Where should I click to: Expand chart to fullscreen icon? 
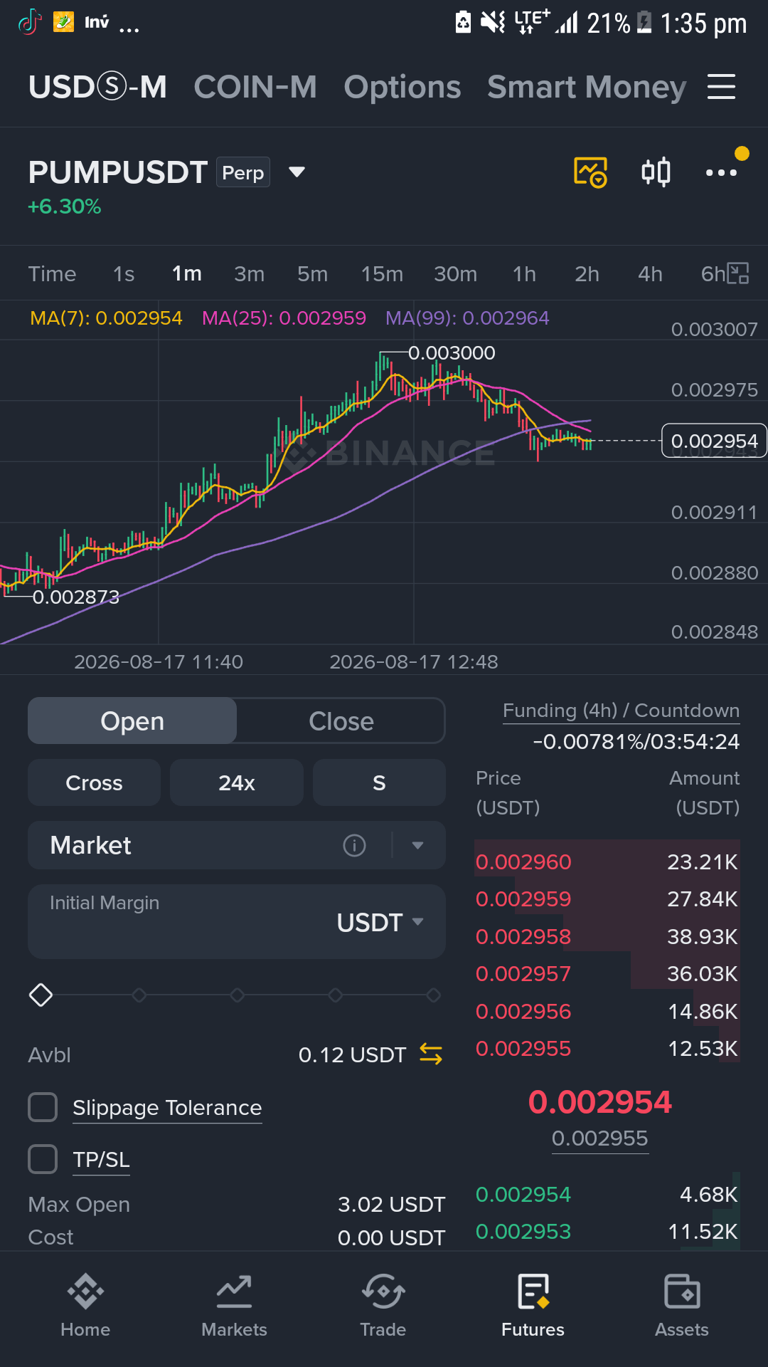(x=738, y=273)
